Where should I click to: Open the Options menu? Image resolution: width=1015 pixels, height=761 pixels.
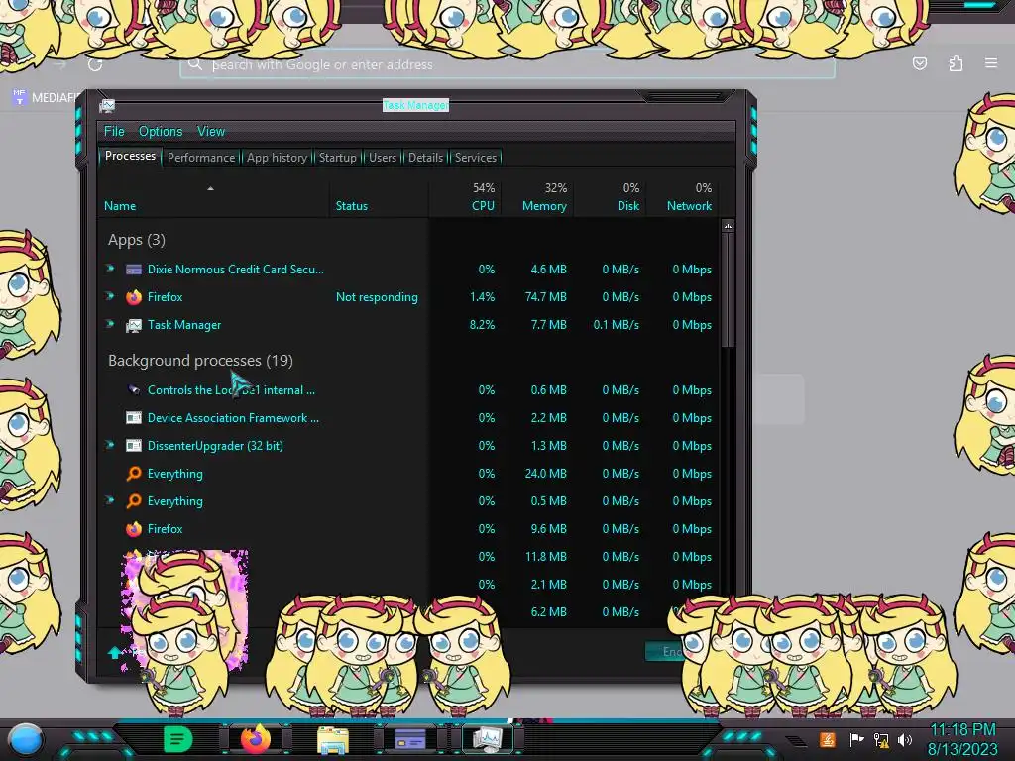[x=161, y=132]
